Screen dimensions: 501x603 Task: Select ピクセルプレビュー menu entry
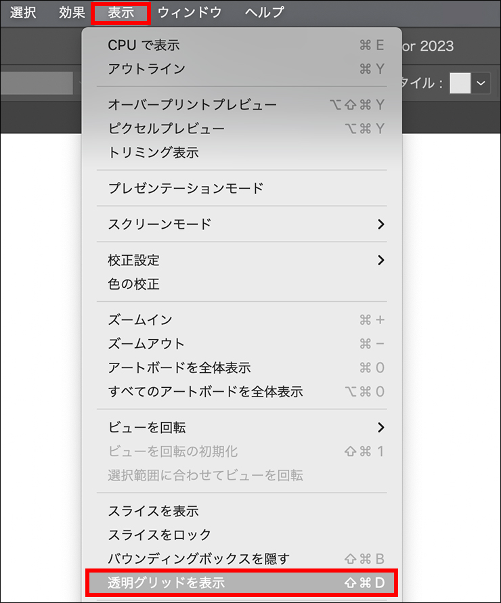(x=166, y=129)
